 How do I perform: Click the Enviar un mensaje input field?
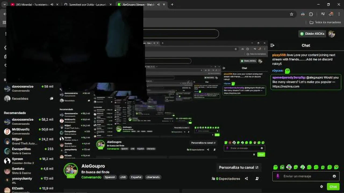[x=306, y=176]
